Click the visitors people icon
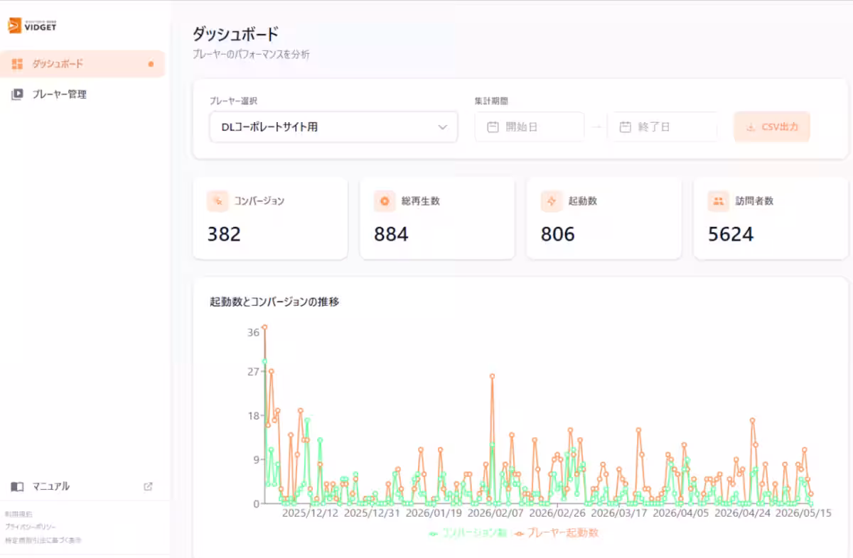 click(x=719, y=201)
